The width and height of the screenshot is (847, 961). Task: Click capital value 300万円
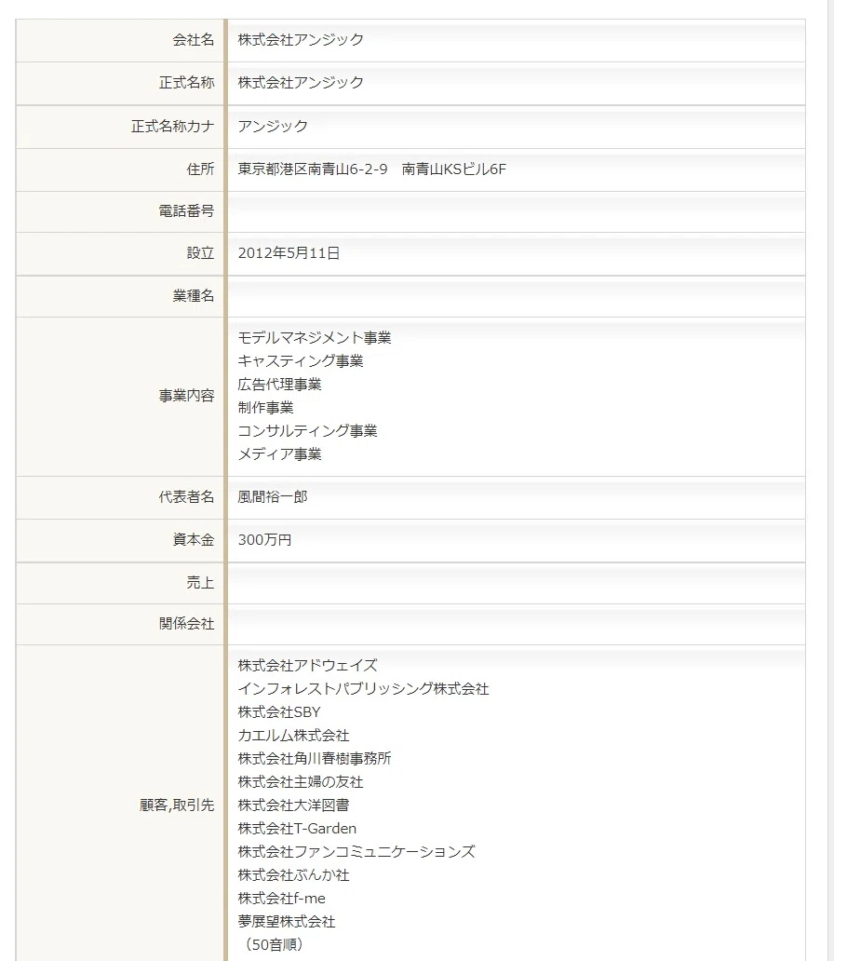[264, 540]
